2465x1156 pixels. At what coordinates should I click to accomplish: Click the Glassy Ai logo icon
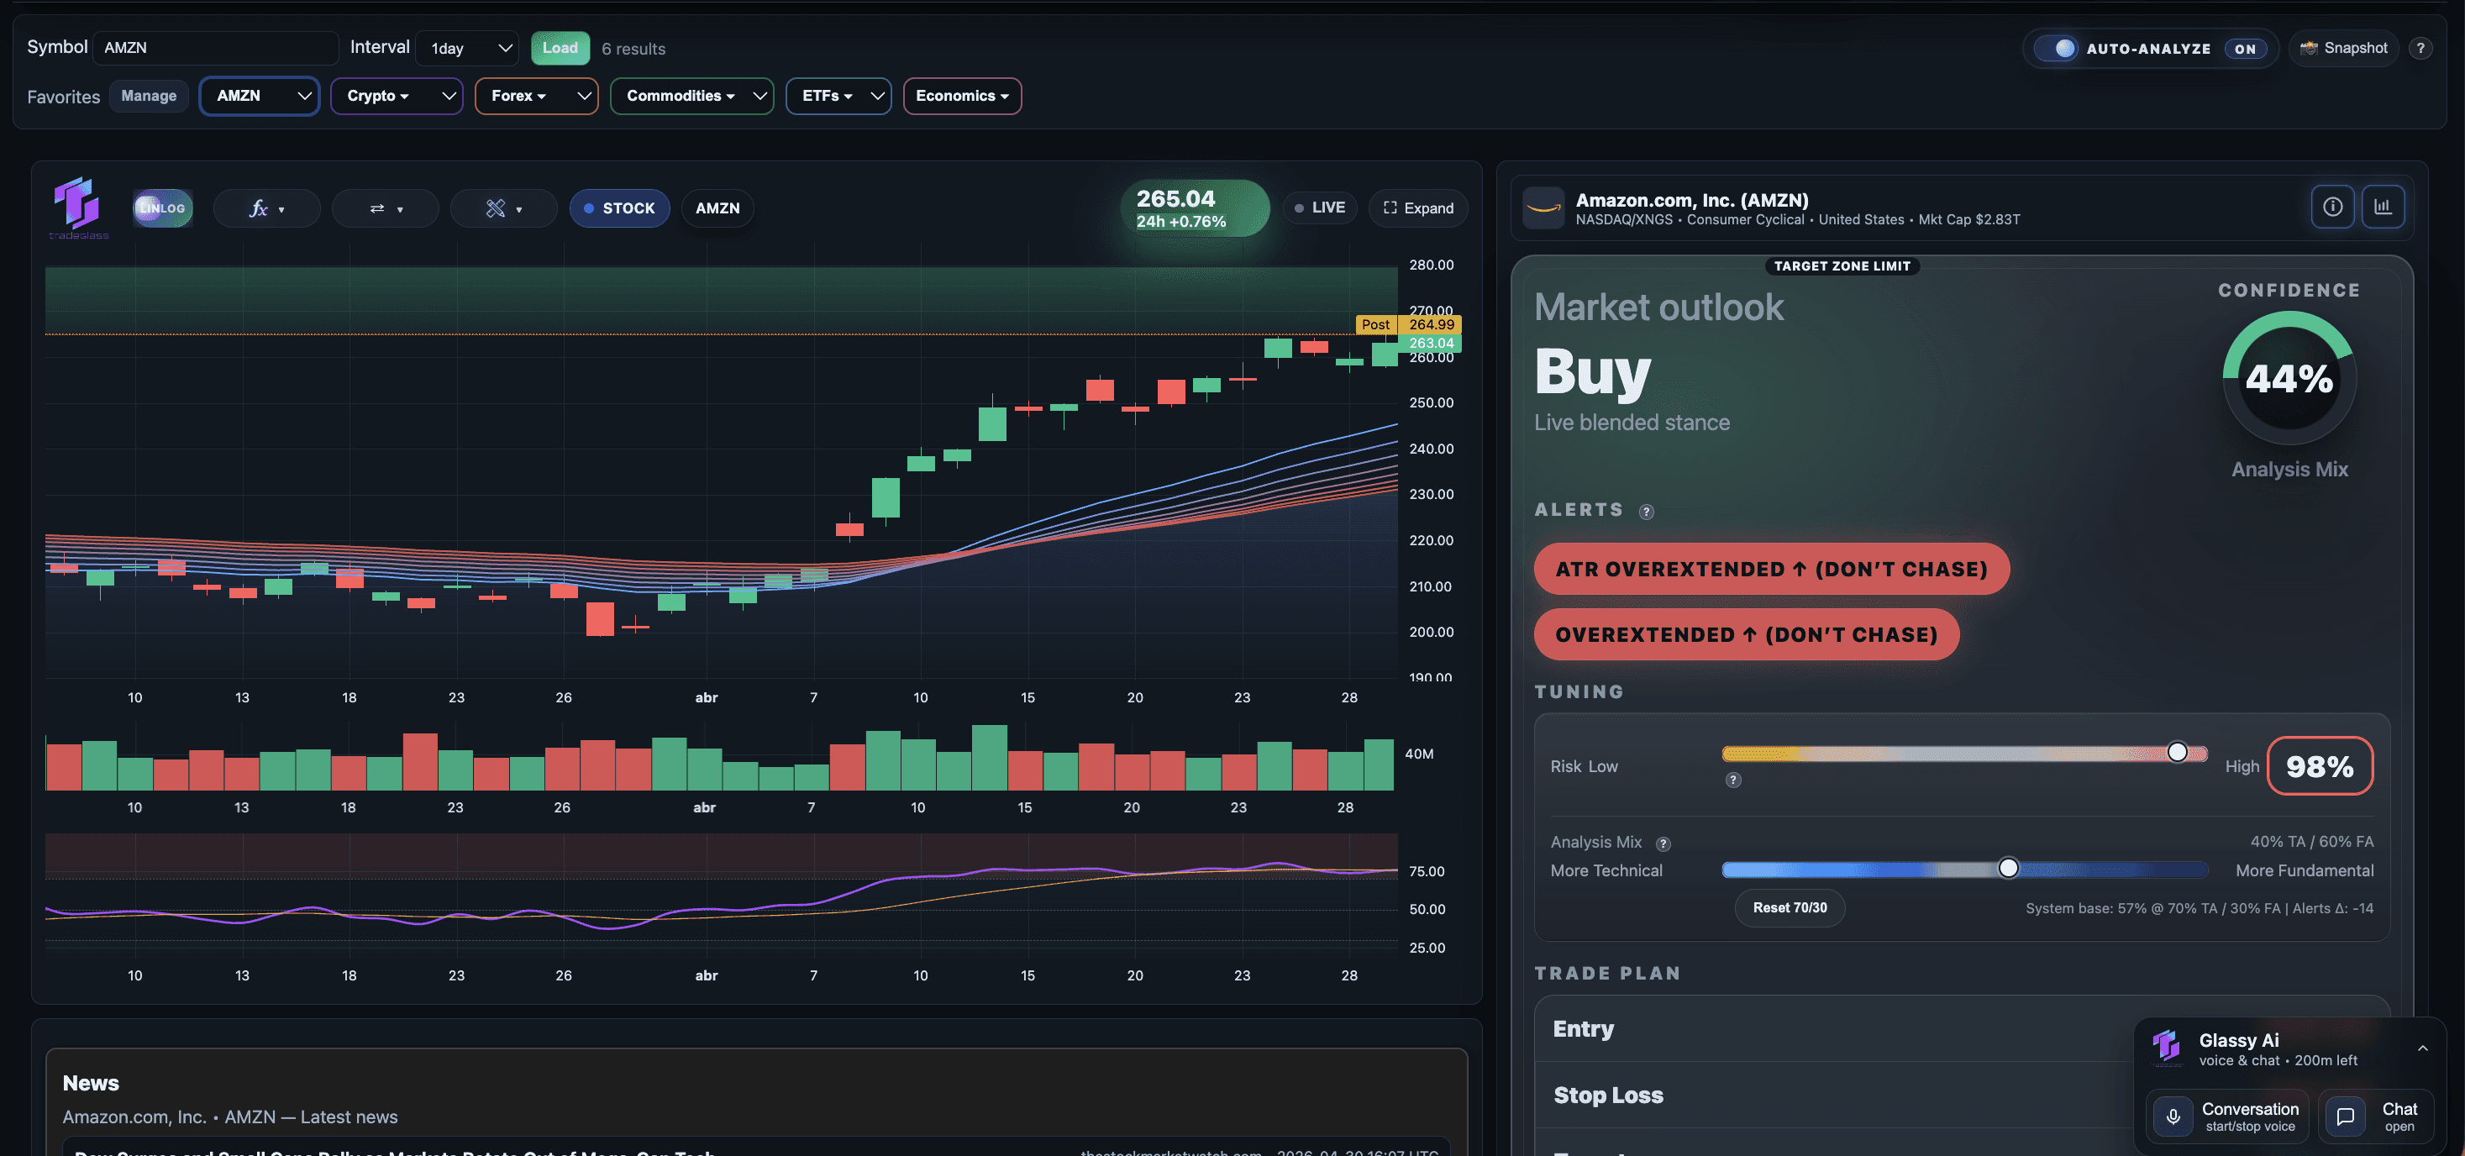coord(2168,1047)
